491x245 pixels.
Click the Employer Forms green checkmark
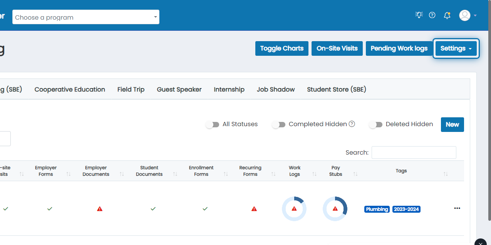(49, 208)
